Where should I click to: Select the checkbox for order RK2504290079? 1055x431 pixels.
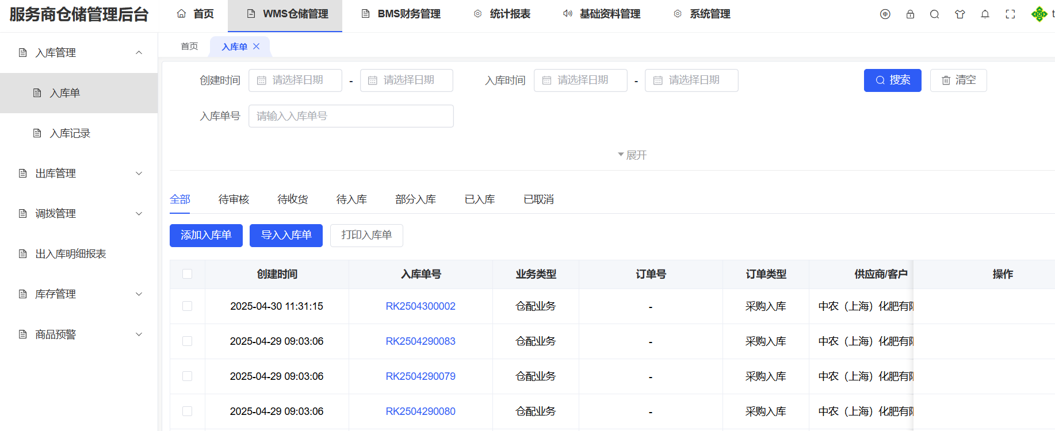click(188, 376)
